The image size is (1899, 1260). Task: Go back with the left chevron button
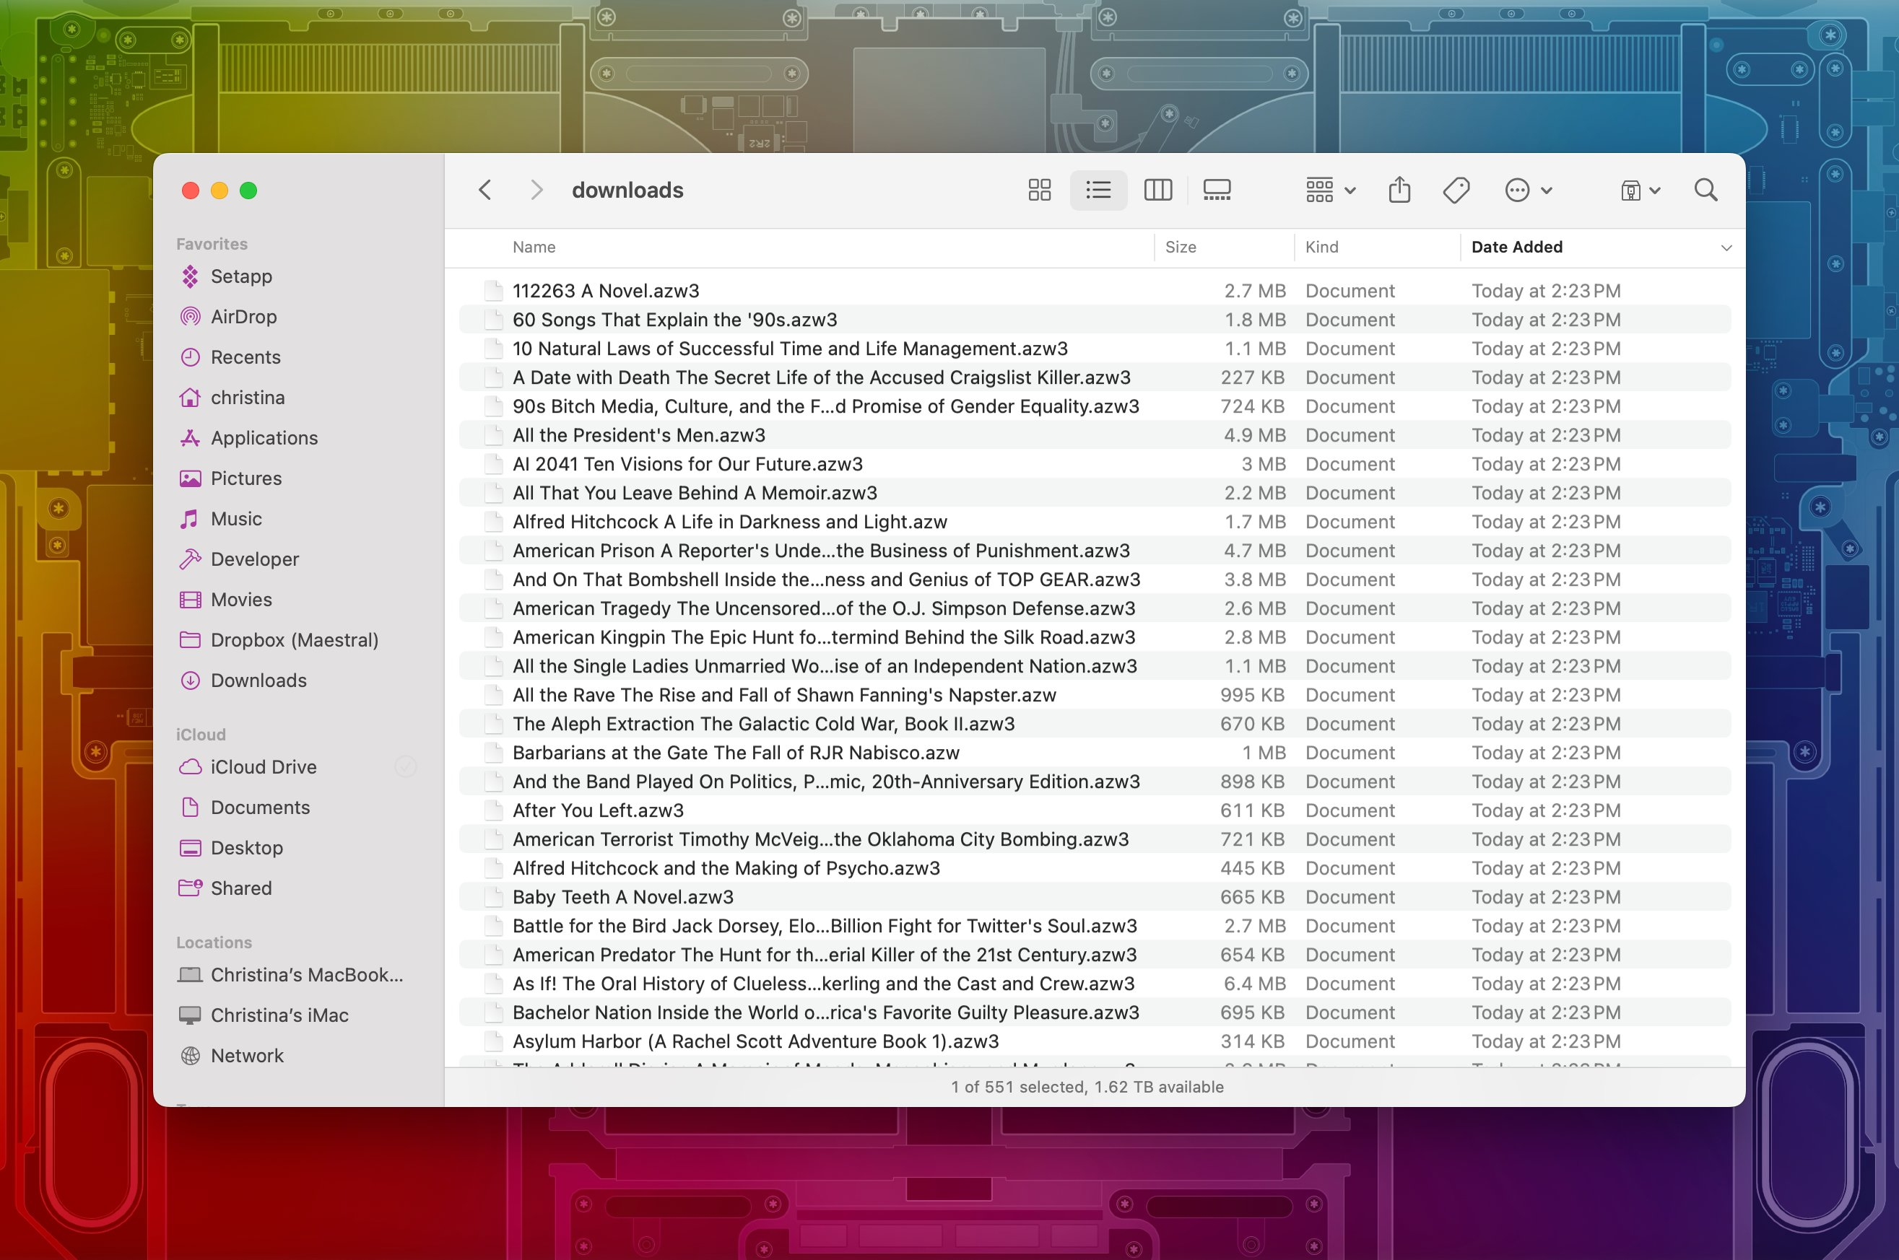coord(484,191)
